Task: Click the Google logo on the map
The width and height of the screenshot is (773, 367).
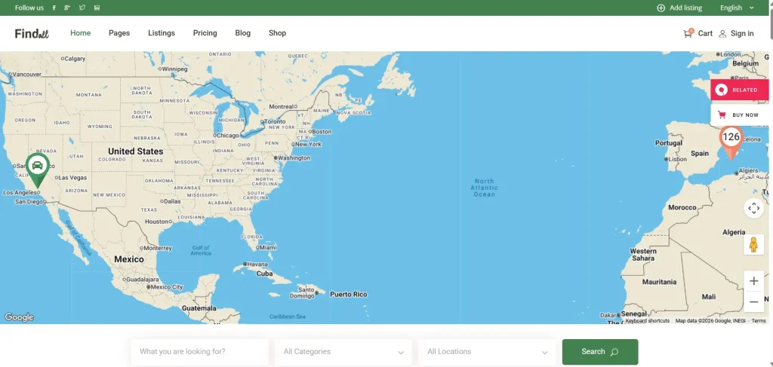Action: tap(19, 317)
